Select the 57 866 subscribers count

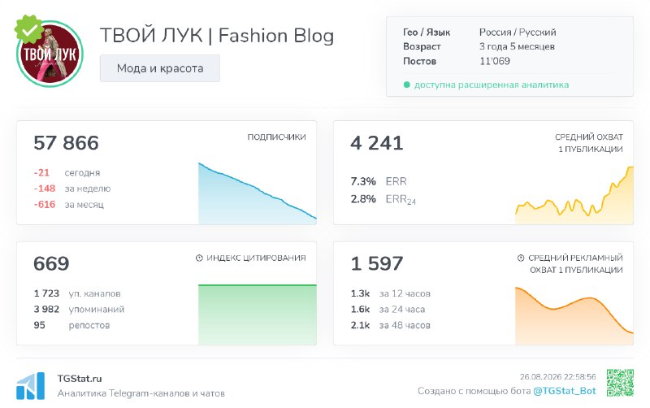(67, 143)
